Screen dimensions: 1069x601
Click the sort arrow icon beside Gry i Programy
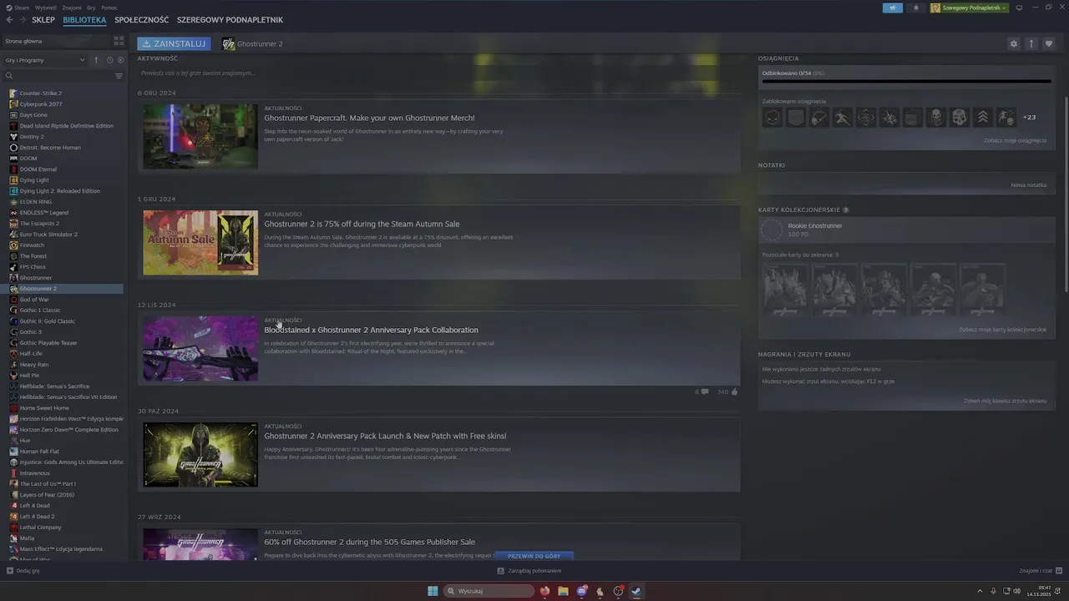(x=96, y=60)
